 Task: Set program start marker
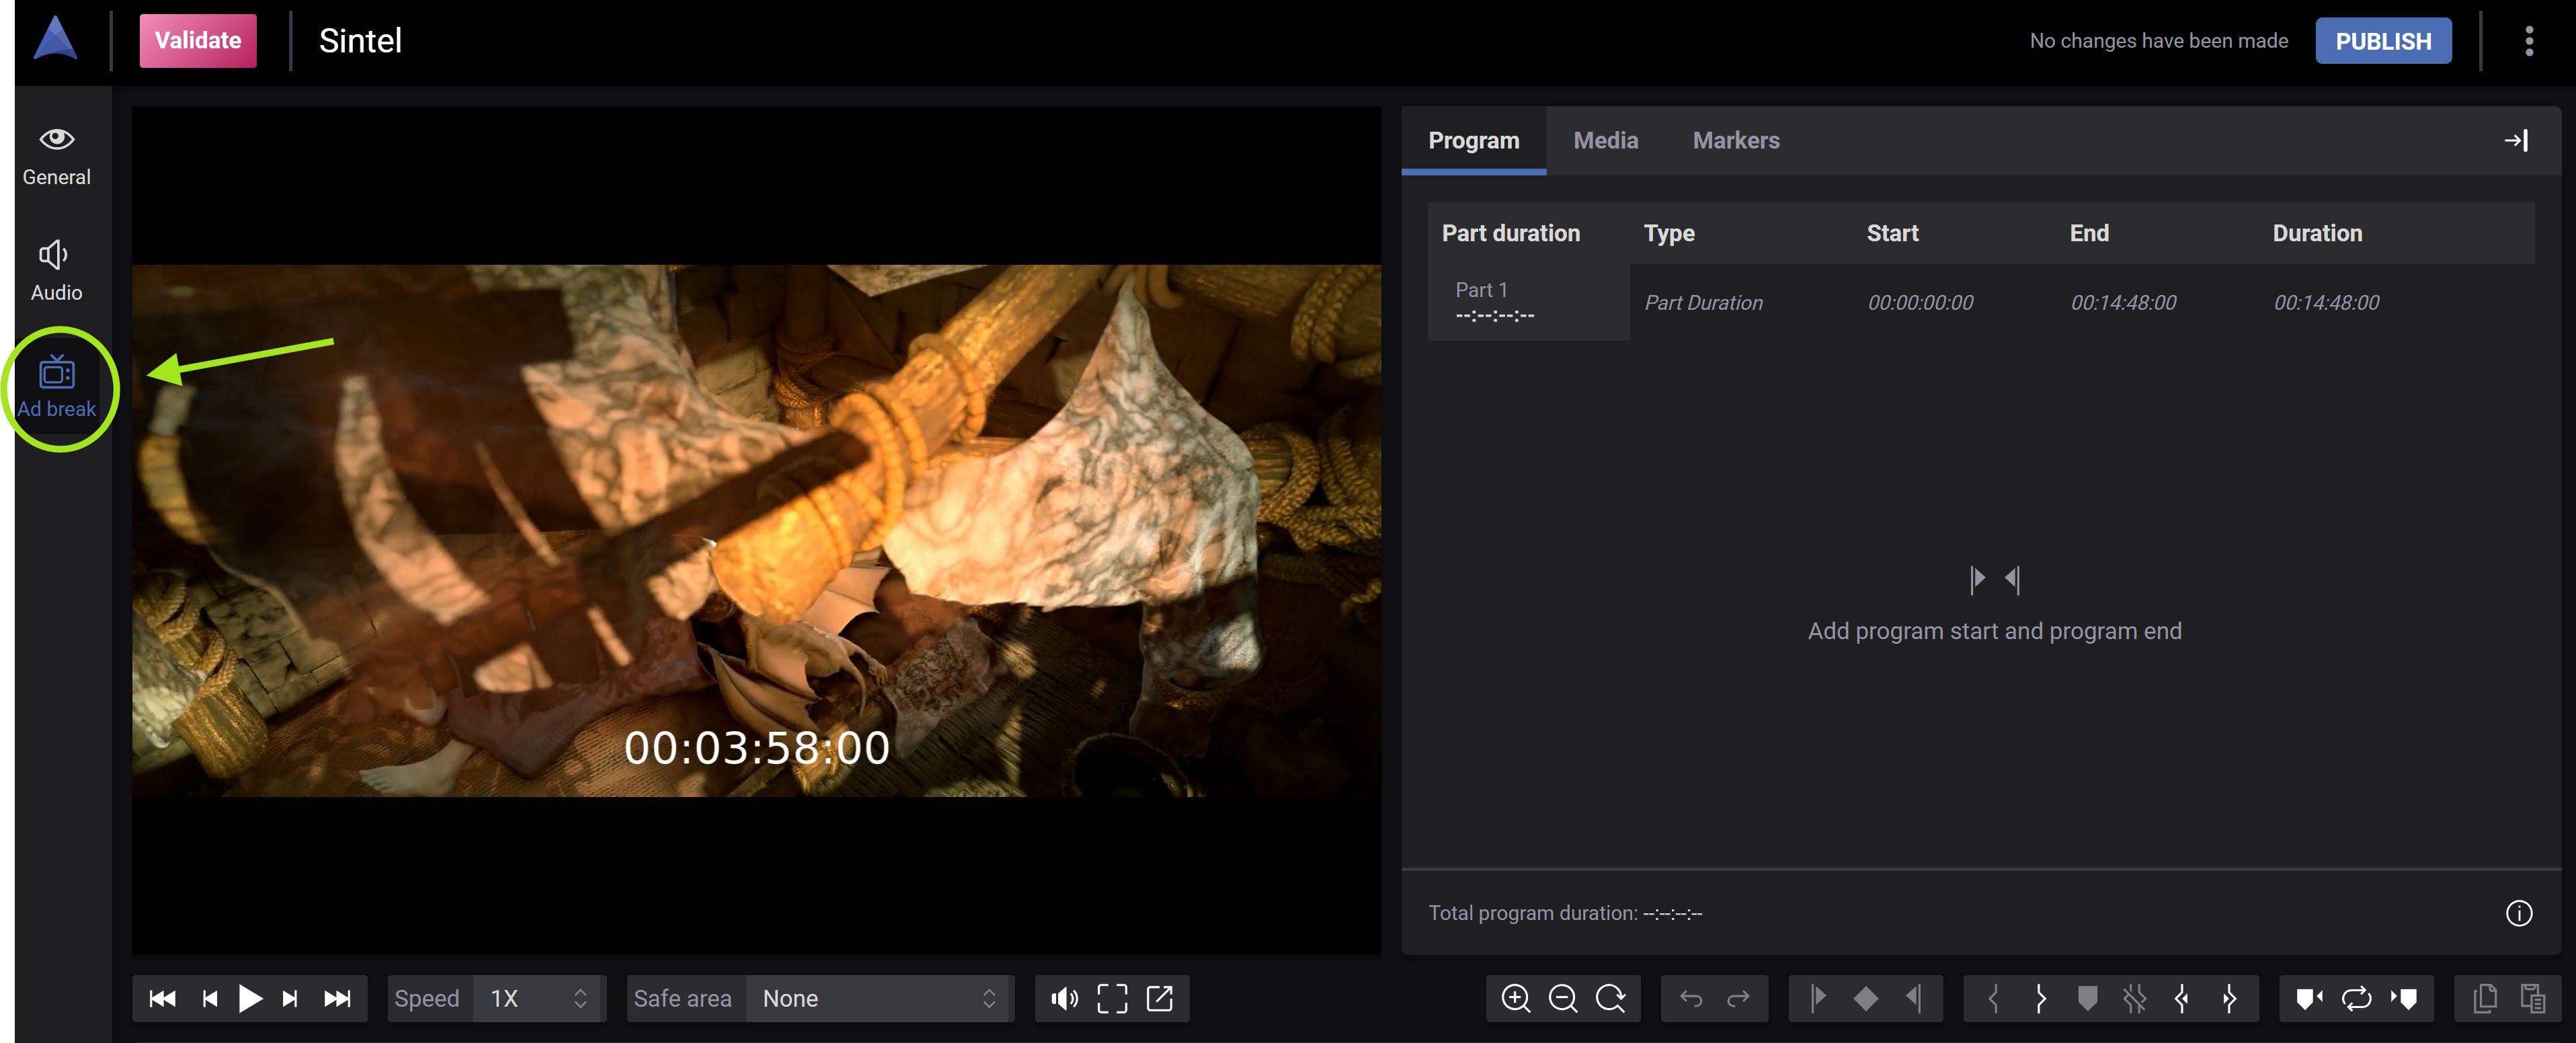[1818, 998]
